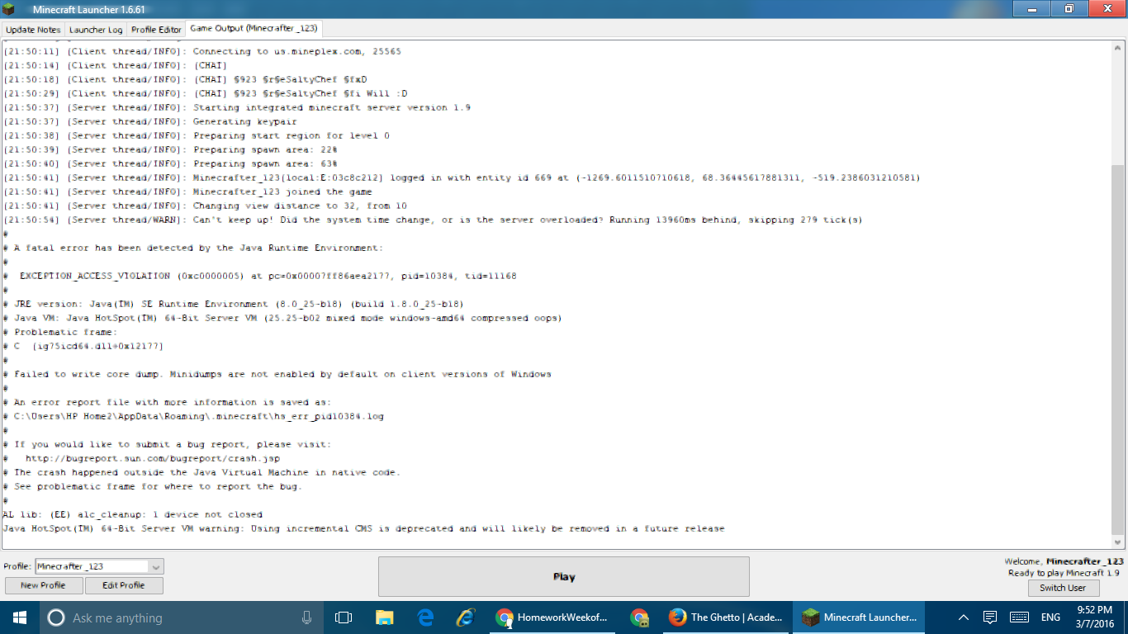This screenshot has height=634, width=1128.
Task: Click the 'A fatal error has been detected' line
Action: (x=193, y=248)
